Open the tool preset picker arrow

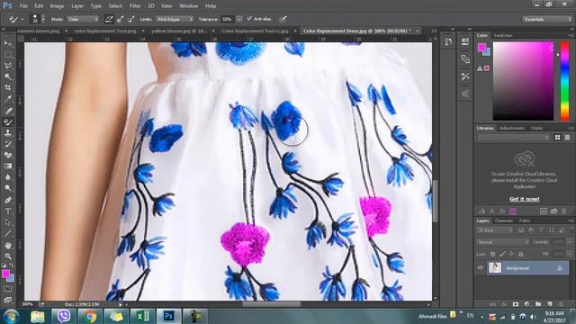coord(22,19)
